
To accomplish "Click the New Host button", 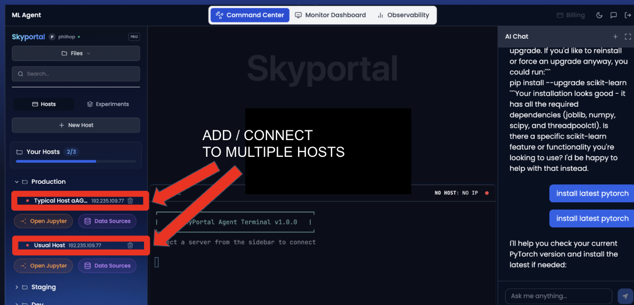I will [x=76, y=125].
